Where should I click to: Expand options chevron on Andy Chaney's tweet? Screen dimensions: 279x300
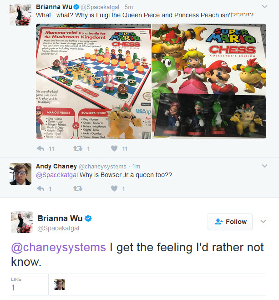click(264, 166)
